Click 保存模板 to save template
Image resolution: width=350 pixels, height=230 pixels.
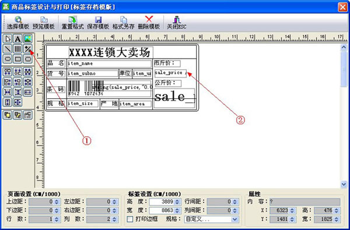98,23
